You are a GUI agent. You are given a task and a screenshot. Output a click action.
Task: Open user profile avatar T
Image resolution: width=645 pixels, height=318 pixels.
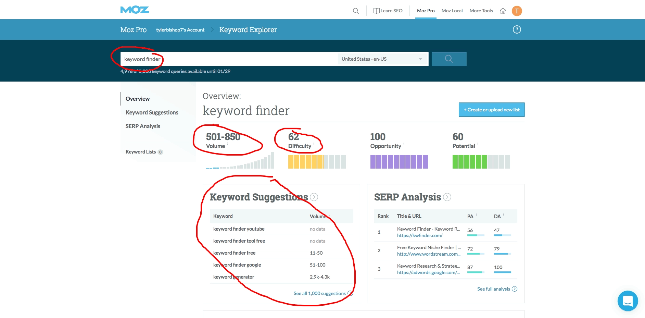tap(517, 11)
